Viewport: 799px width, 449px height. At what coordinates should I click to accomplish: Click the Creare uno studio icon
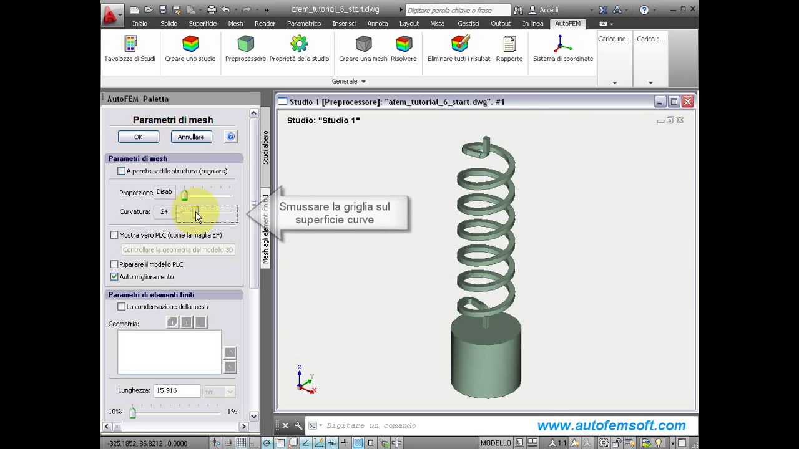pyautogui.click(x=190, y=44)
